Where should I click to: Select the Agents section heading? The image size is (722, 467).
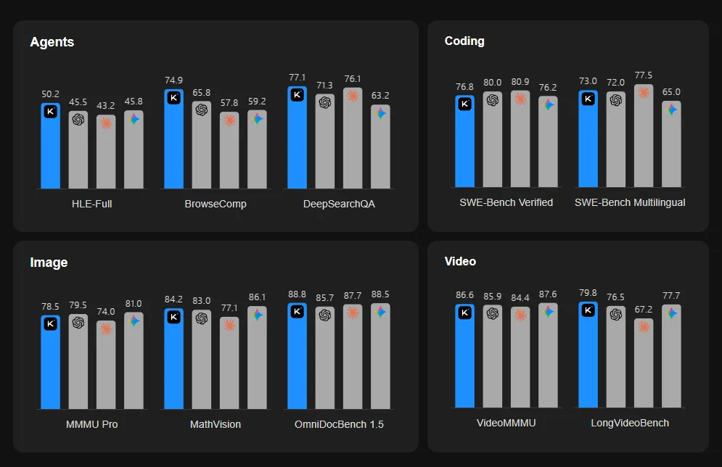tap(52, 42)
